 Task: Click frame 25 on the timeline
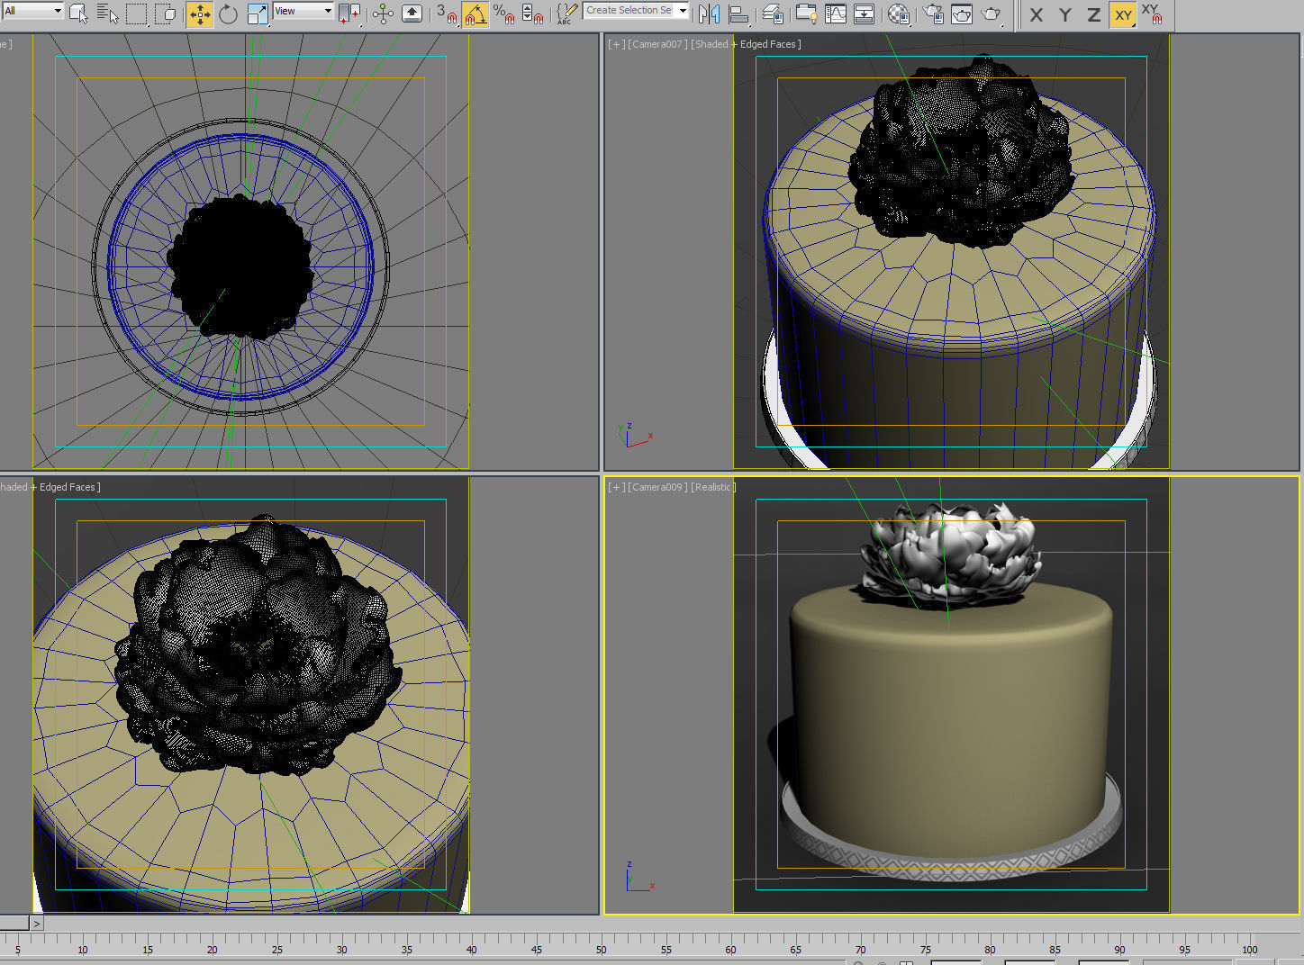point(276,950)
